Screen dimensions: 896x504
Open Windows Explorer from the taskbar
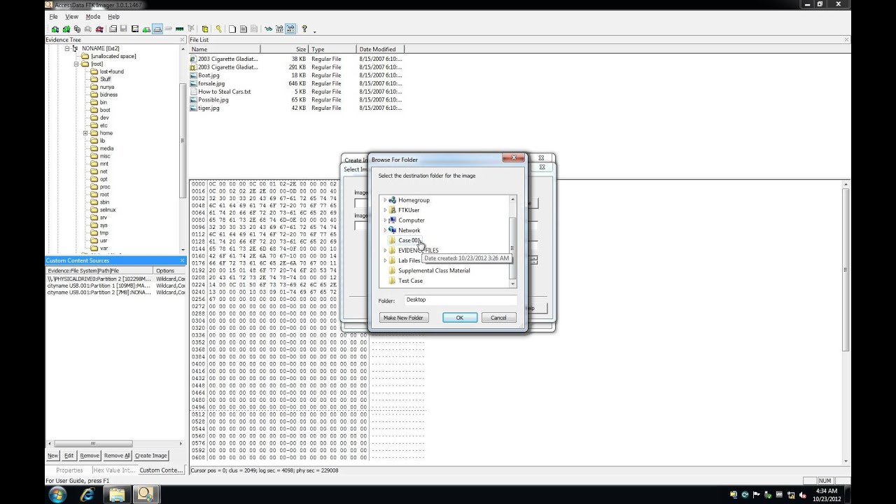(x=117, y=494)
